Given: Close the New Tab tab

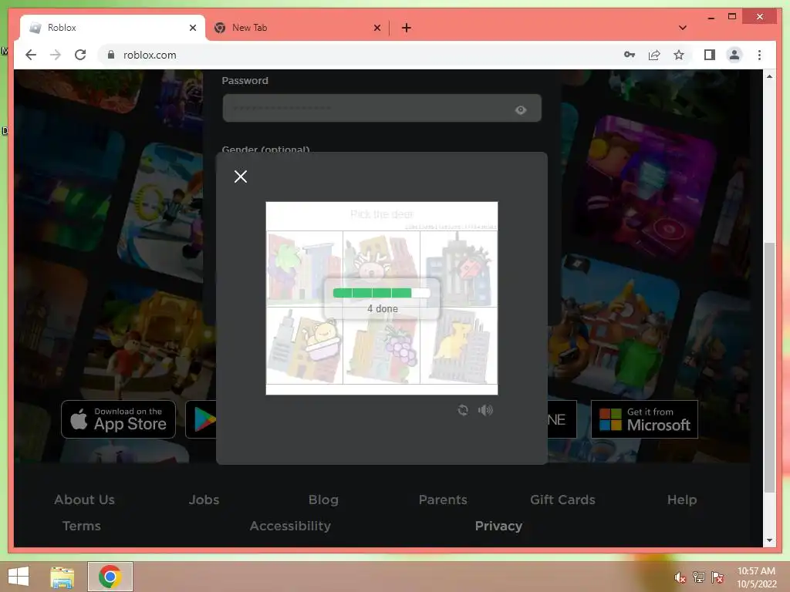Looking at the screenshot, I should [x=376, y=28].
